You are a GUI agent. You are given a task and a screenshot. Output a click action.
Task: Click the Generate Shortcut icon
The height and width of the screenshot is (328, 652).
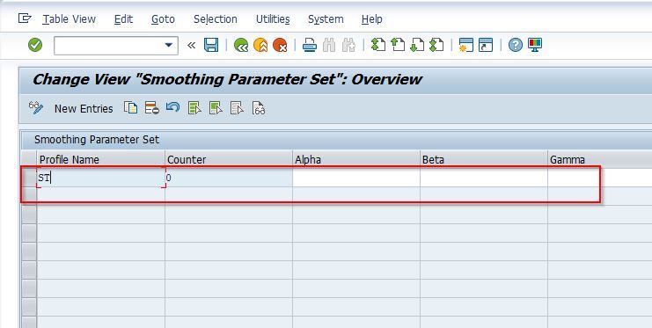tap(486, 45)
